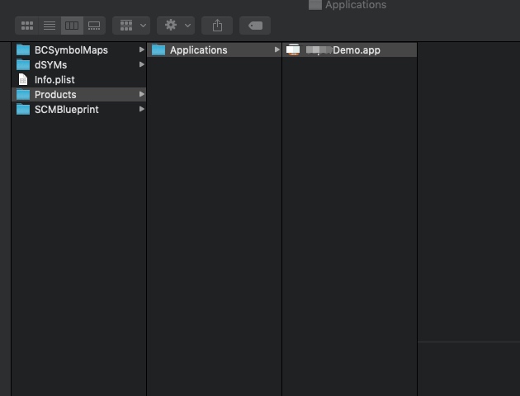Open the group-by arrangement dropdown
The image size is (520, 396).
pyautogui.click(x=130, y=26)
